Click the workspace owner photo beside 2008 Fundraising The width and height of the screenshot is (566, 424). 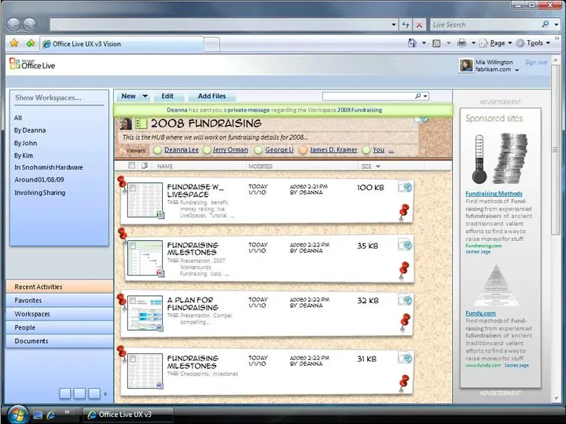click(126, 123)
